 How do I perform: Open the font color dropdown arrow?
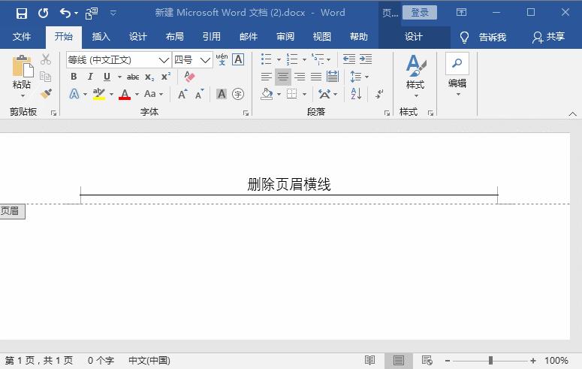pos(137,95)
